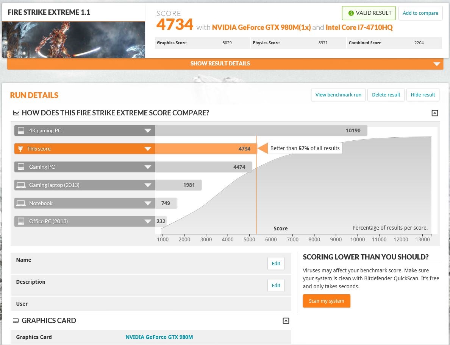Click the Office PC score 232
The image size is (450, 345).
(161, 221)
